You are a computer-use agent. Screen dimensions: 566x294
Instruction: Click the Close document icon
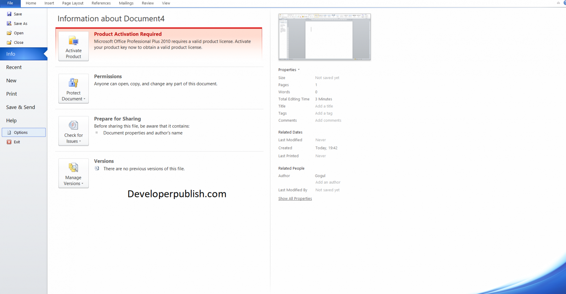[x=9, y=43]
